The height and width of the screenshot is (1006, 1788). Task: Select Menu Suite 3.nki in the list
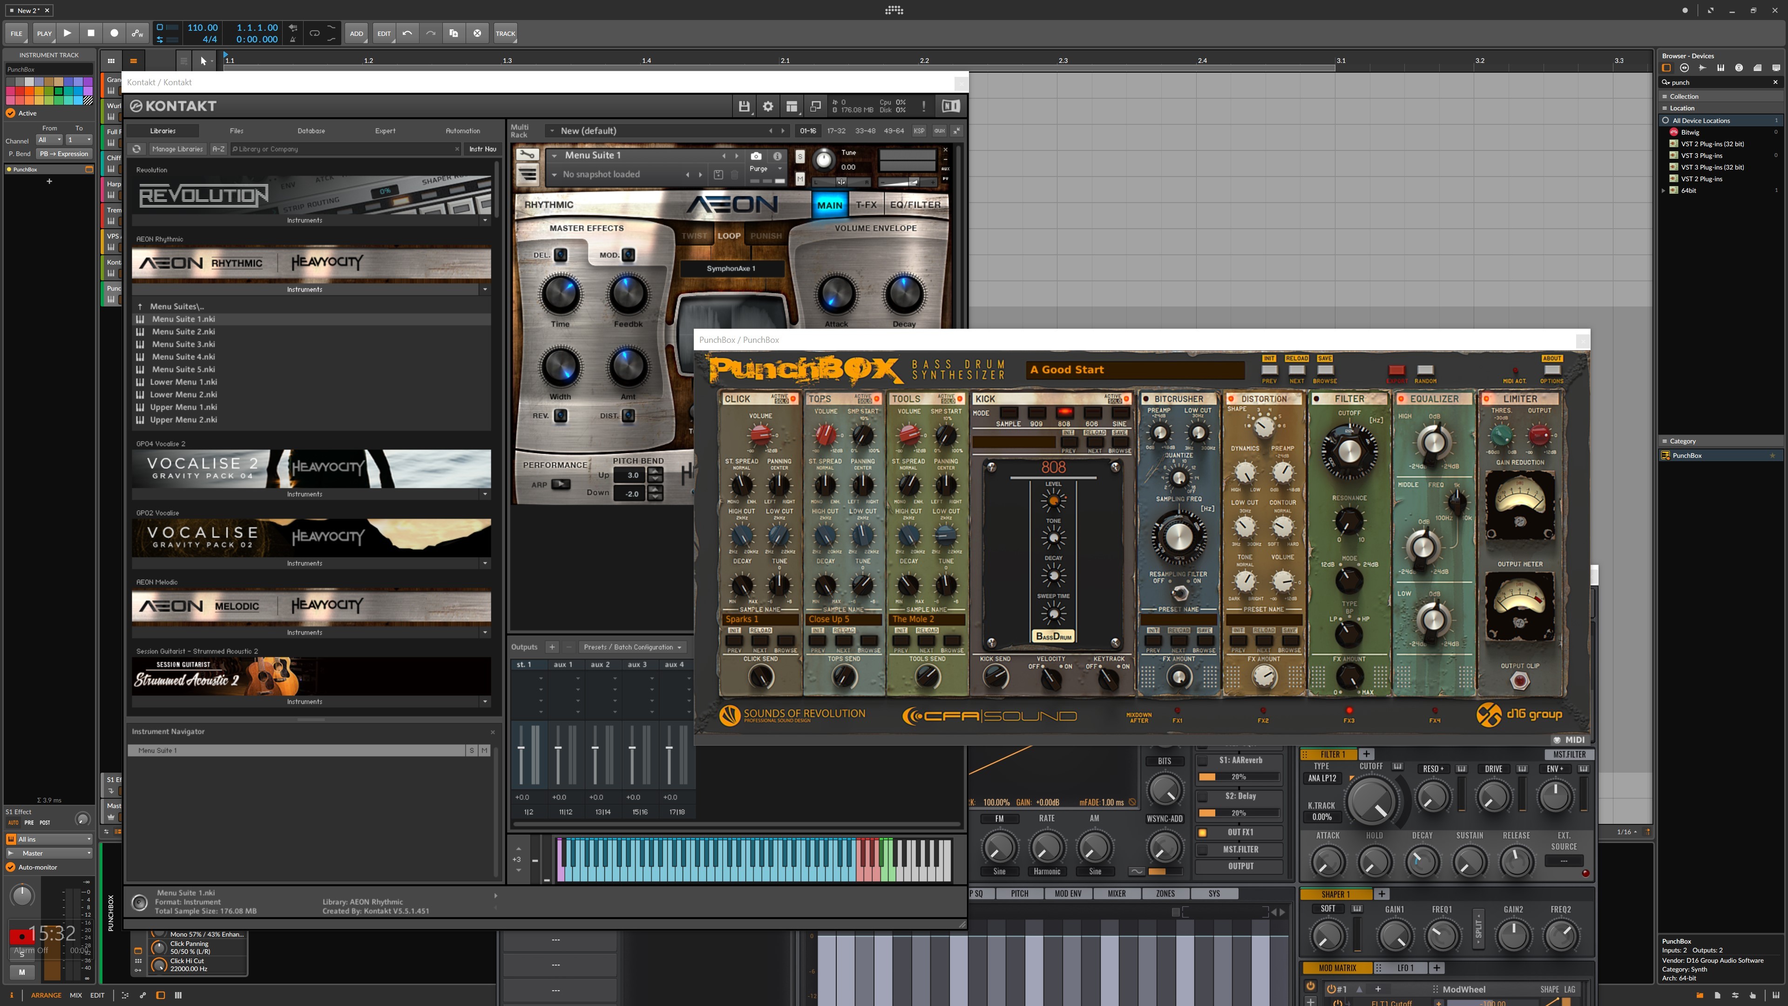(x=183, y=344)
